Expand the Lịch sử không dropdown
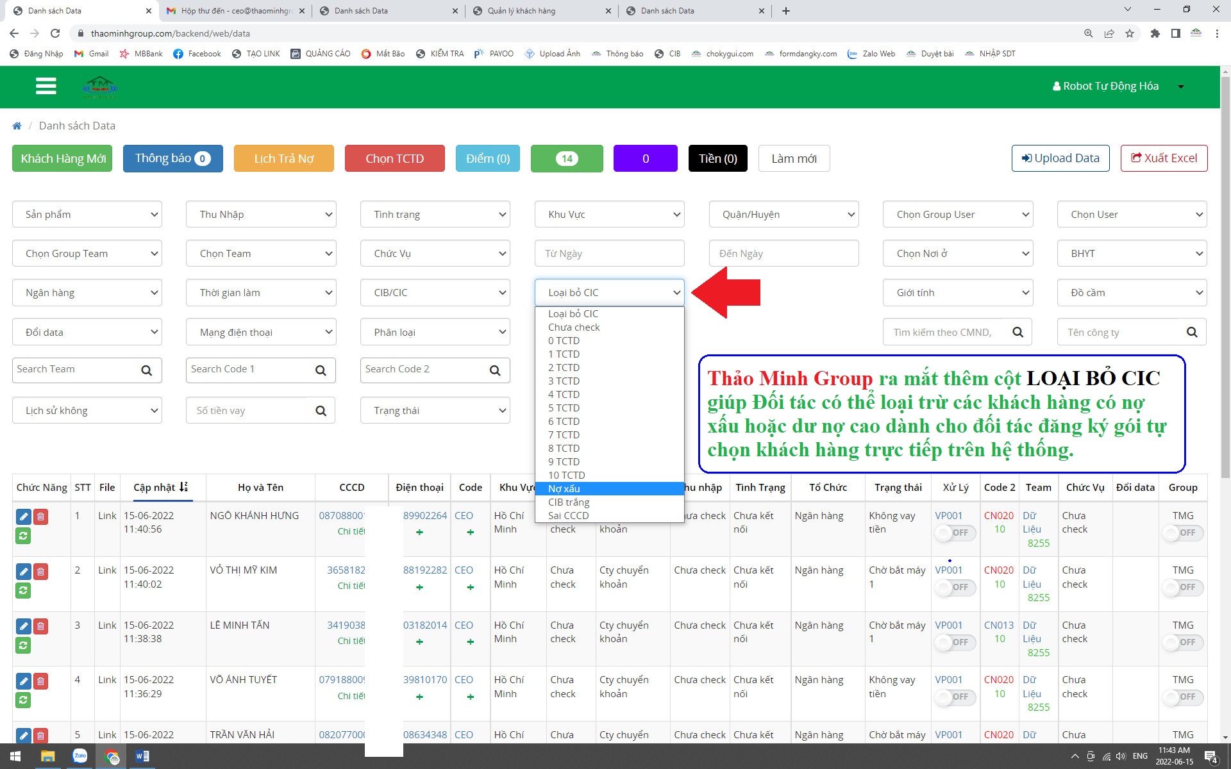 tap(87, 411)
